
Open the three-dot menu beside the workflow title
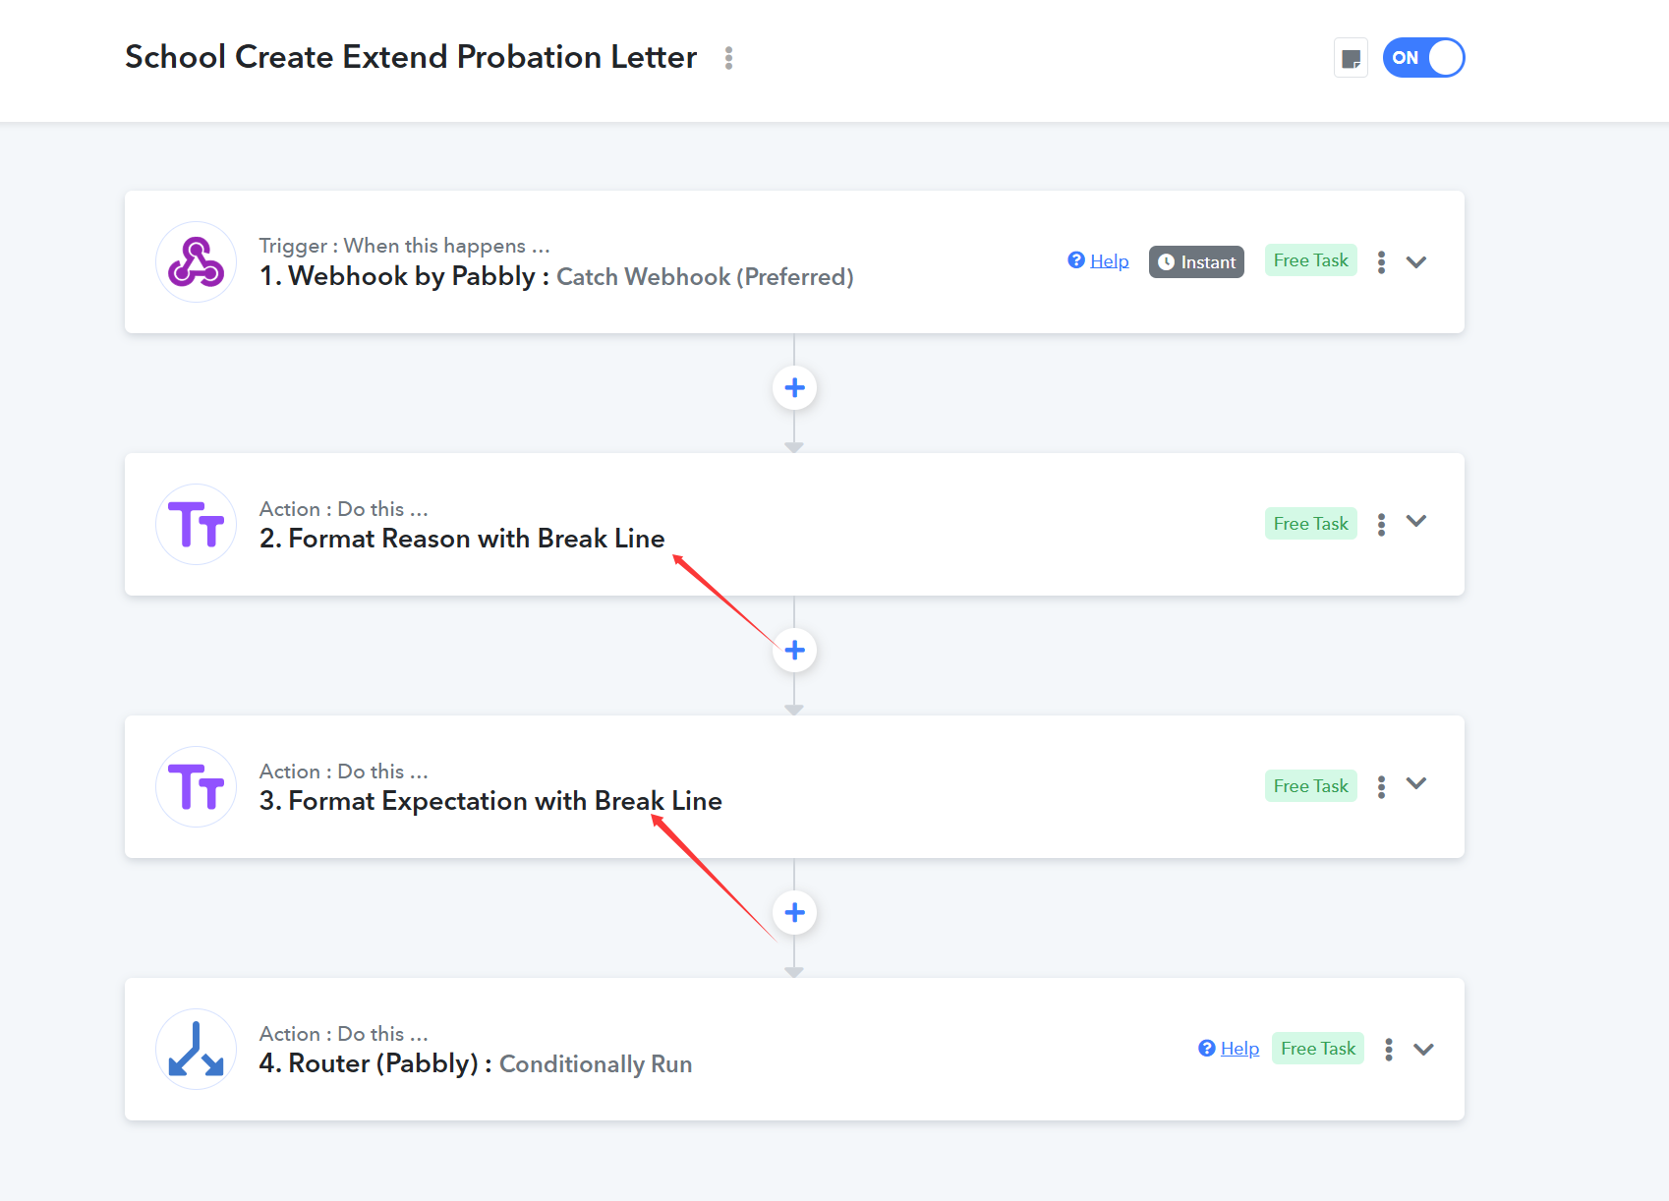pyautogui.click(x=728, y=58)
